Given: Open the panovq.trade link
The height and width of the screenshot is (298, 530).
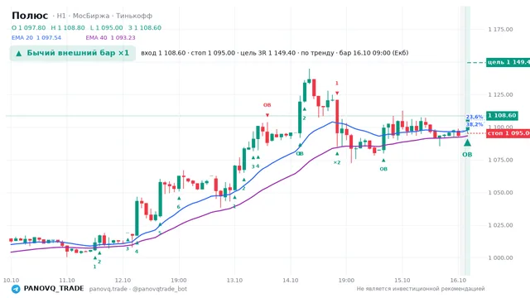Looking at the screenshot, I should pyautogui.click(x=108, y=289).
